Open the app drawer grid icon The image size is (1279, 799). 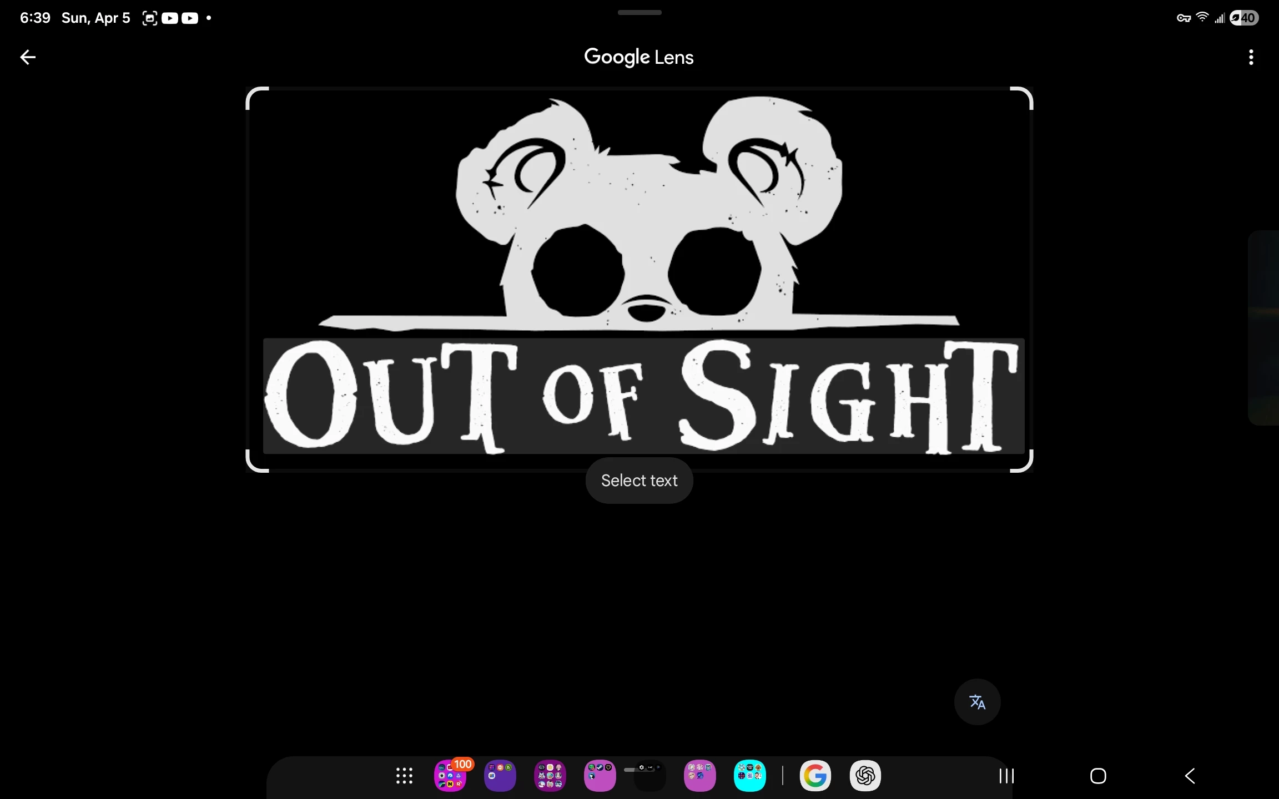click(x=404, y=776)
